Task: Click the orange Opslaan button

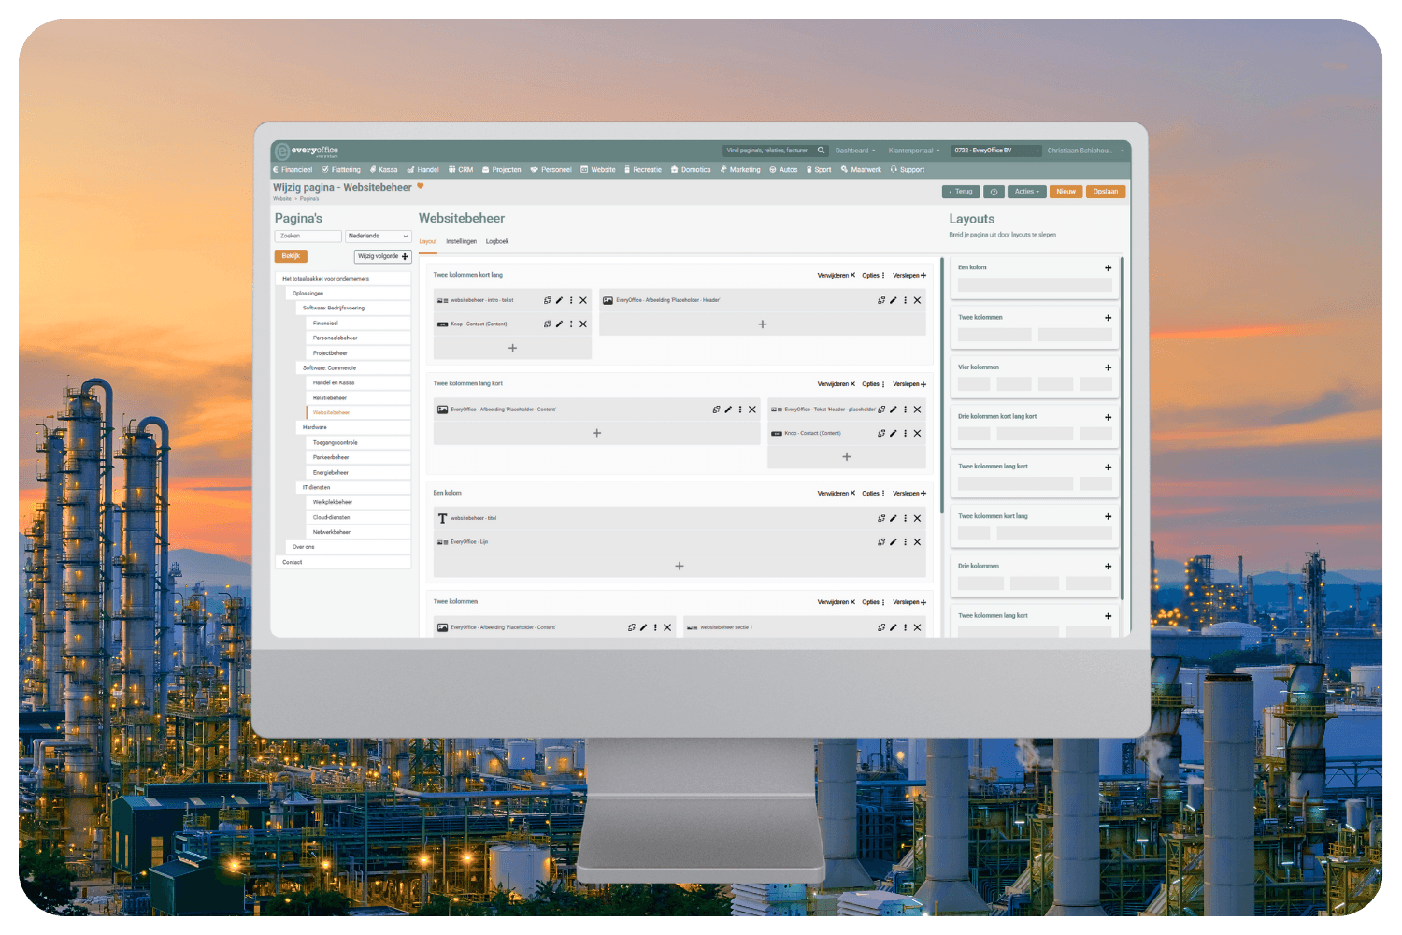Action: (1106, 192)
